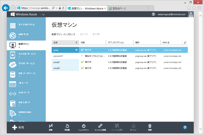Select the 仮想マシン - Windows Azure browser tab
This screenshot has height=135, width=204.
87,8
